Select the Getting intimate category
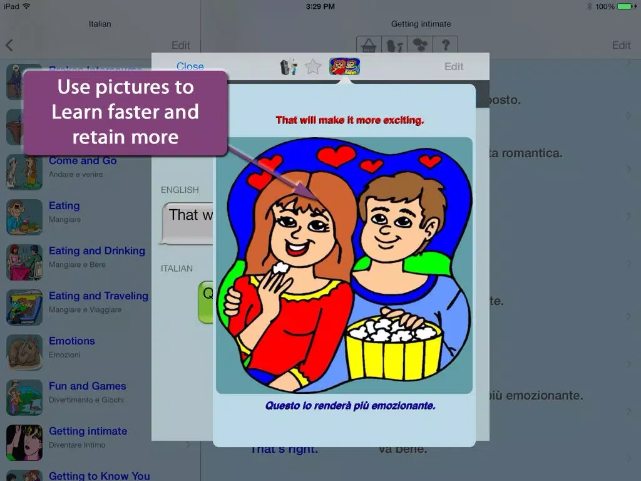This screenshot has width=641, height=481. coord(100,442)
